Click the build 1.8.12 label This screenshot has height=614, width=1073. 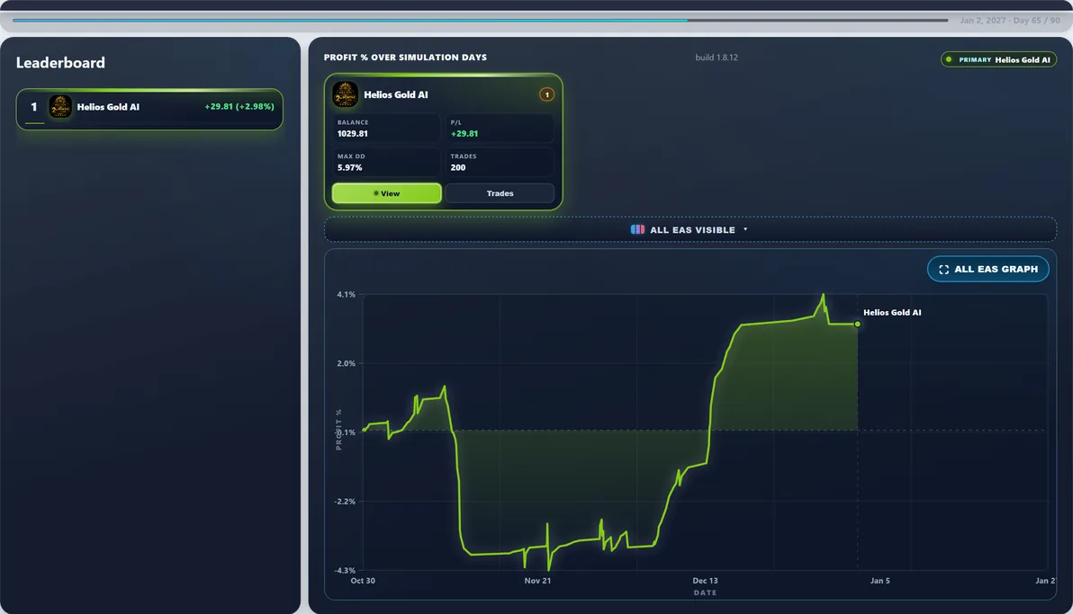(x=717, y=58)
